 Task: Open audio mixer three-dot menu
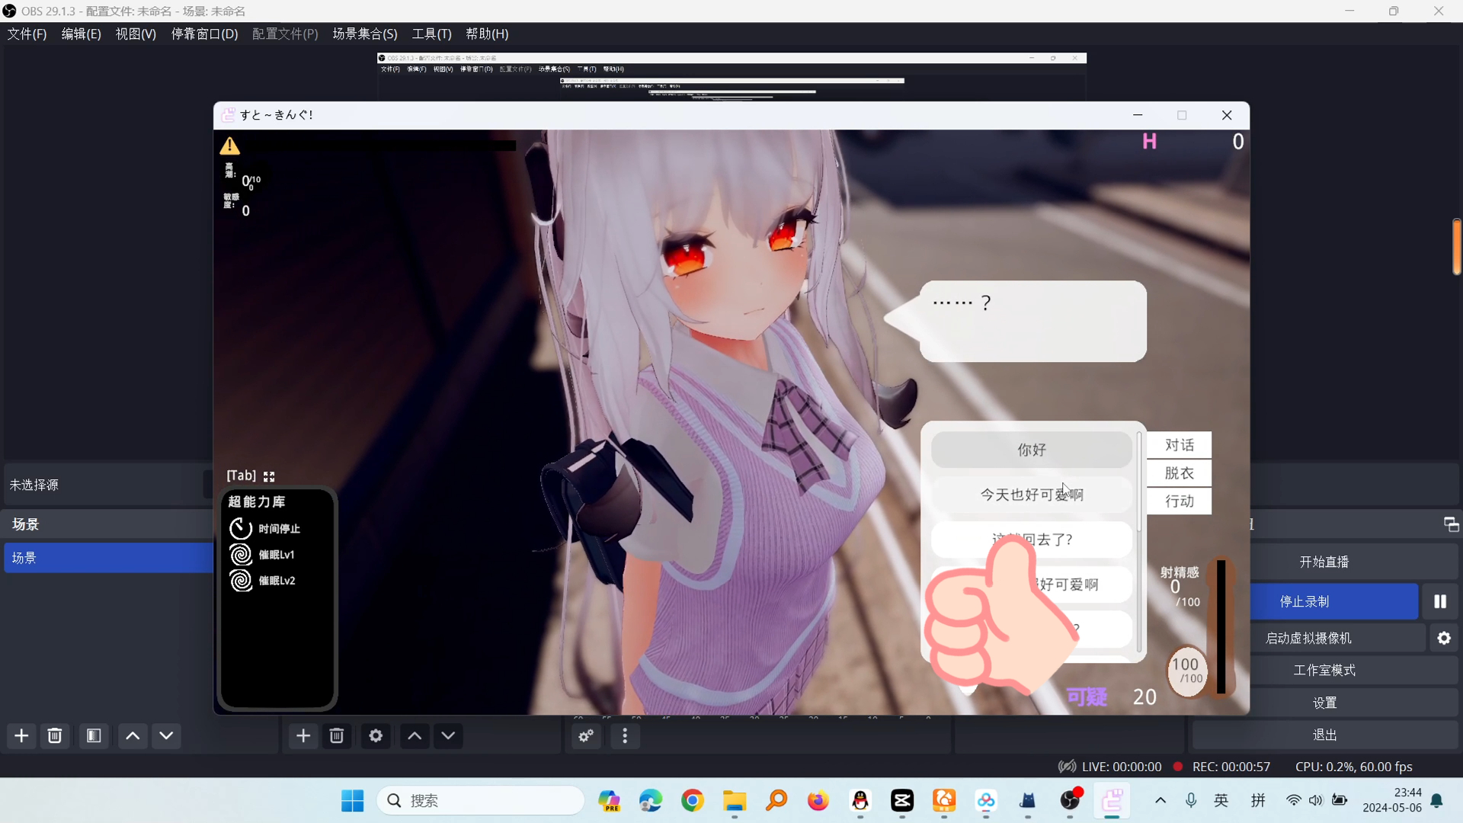625,736
